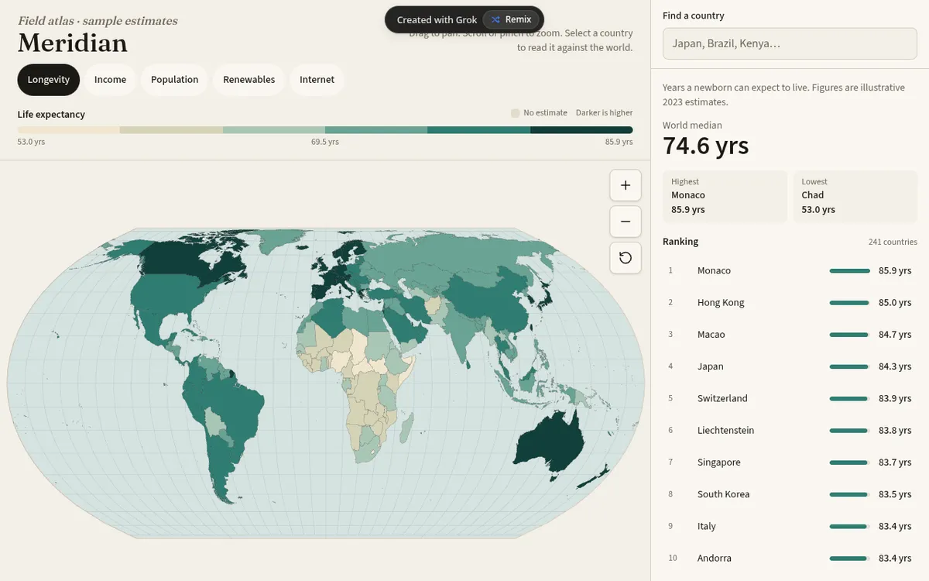Select Macao in the ranking list
Screen dimensions: 929x581
tap(790, 335)
